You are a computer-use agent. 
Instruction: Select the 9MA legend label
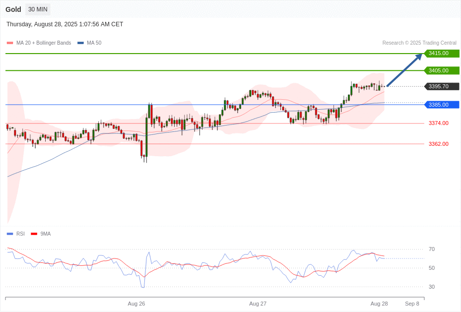[x=46, y=234]
